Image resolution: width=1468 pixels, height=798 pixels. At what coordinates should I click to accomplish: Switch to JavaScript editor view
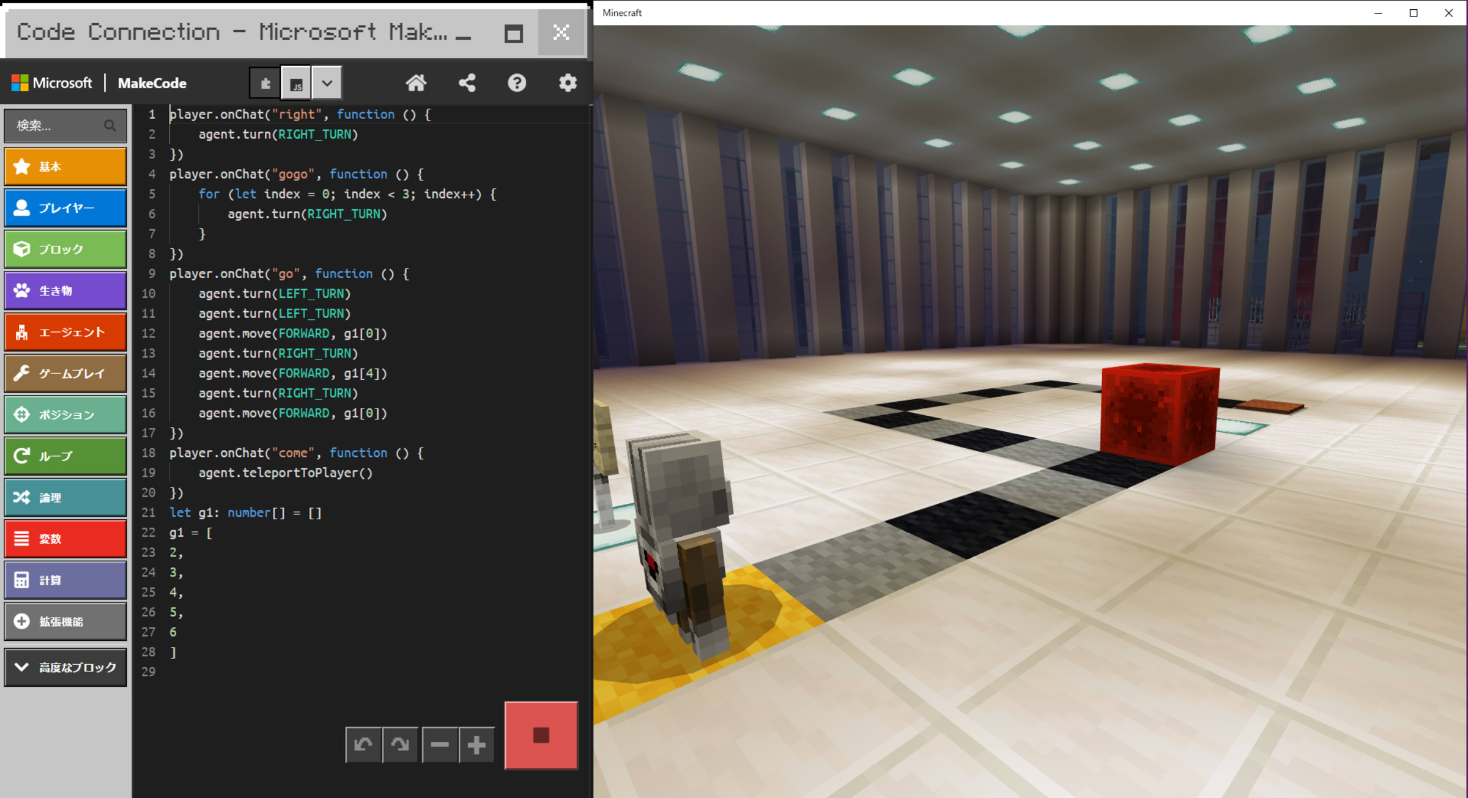coord(296,83)
